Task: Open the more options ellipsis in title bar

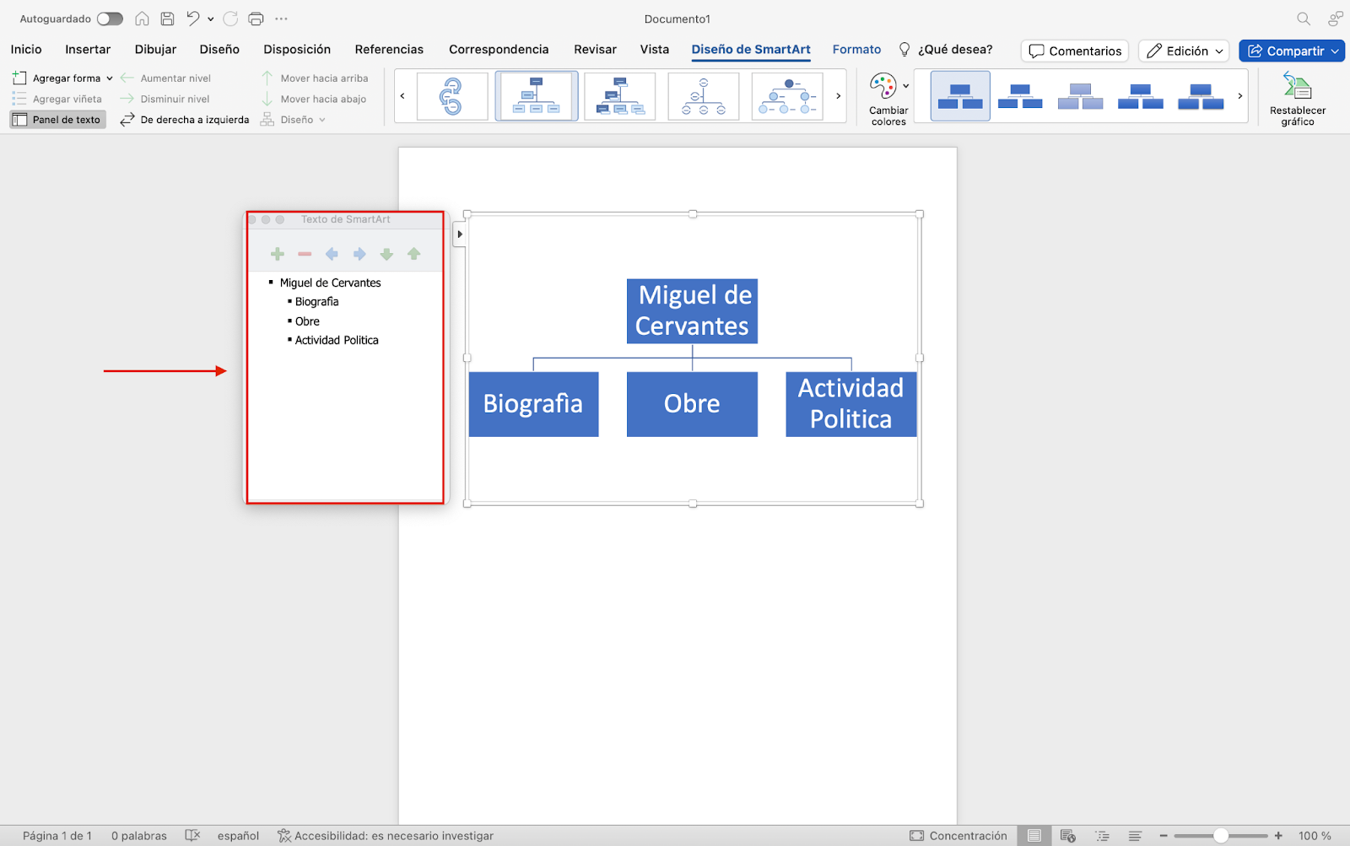Action: coord(282,19)
